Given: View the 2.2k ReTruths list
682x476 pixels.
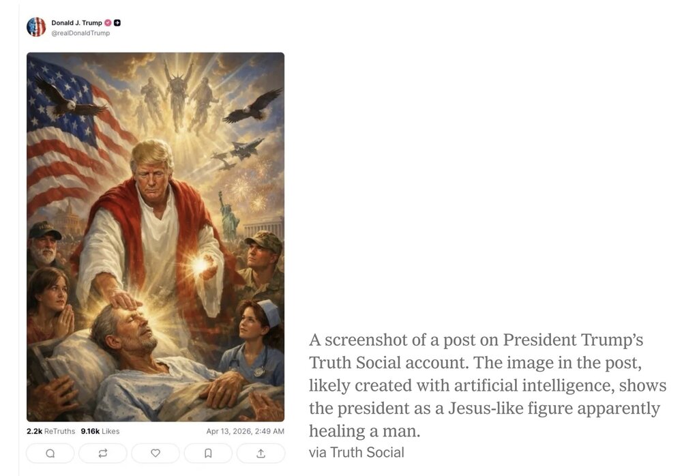Looking at the screenshot, I should pos(50,431).
